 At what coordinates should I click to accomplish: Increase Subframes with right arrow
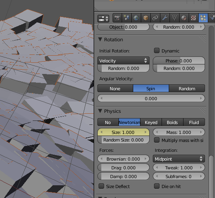click(201, 176)
